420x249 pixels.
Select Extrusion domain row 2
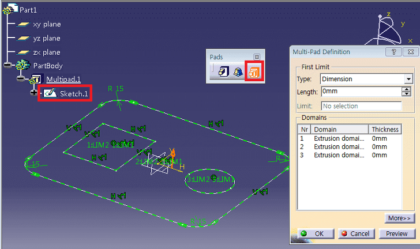(350, 147)
